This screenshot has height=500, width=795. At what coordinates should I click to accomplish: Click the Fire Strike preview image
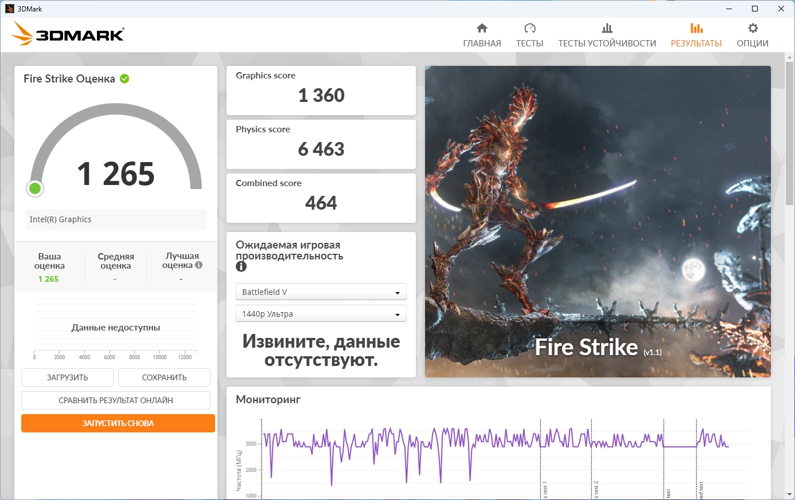[598, 222]
